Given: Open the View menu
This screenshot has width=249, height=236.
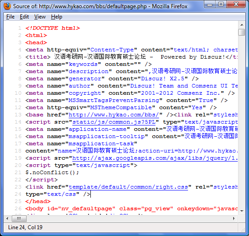Looking at the screenshot, I should click(40, 17).
